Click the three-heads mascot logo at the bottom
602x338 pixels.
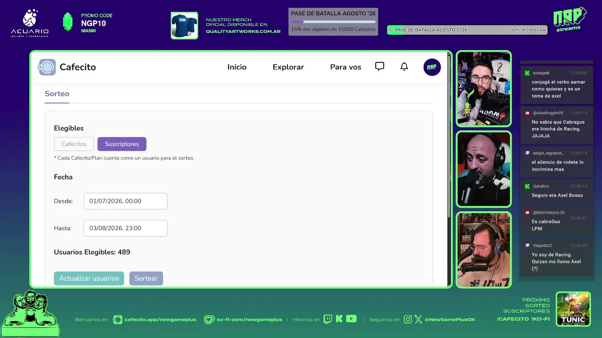coord(30,314)
